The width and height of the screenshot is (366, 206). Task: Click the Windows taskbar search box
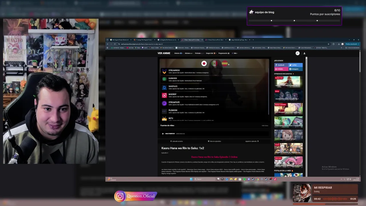pyautogui.click(x=204, y=179)
